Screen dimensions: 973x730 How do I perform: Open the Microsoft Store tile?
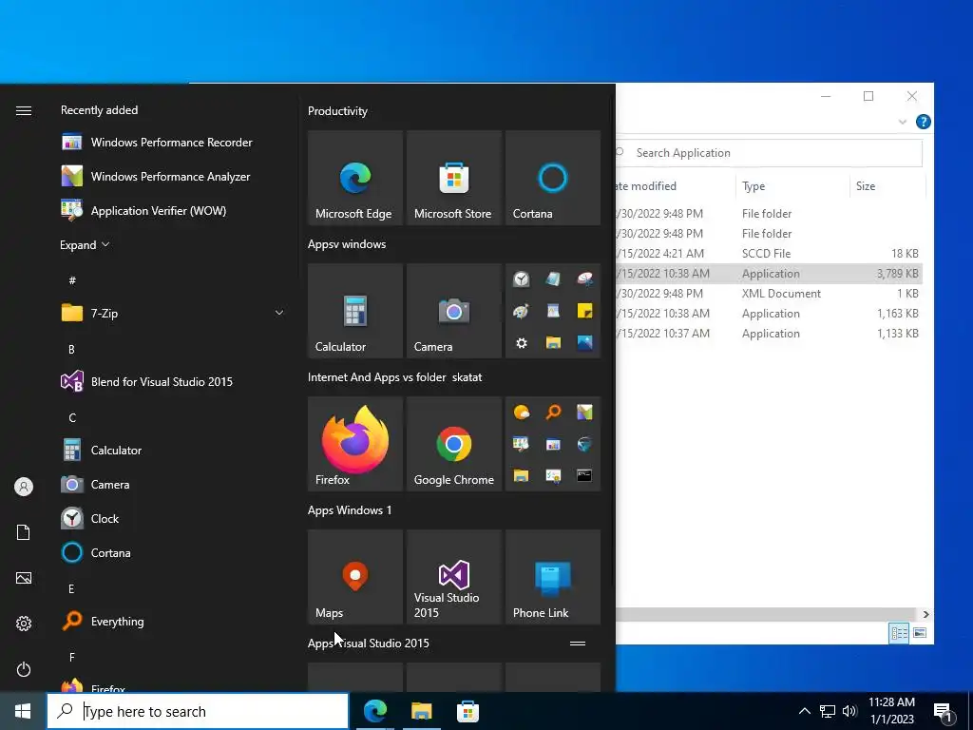[453, 178]
